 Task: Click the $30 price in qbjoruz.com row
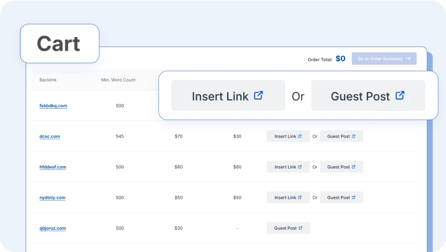pyautogui.click(x=178, y=228)
